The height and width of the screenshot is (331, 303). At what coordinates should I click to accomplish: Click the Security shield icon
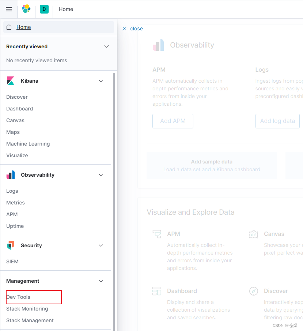coord(11,245)
